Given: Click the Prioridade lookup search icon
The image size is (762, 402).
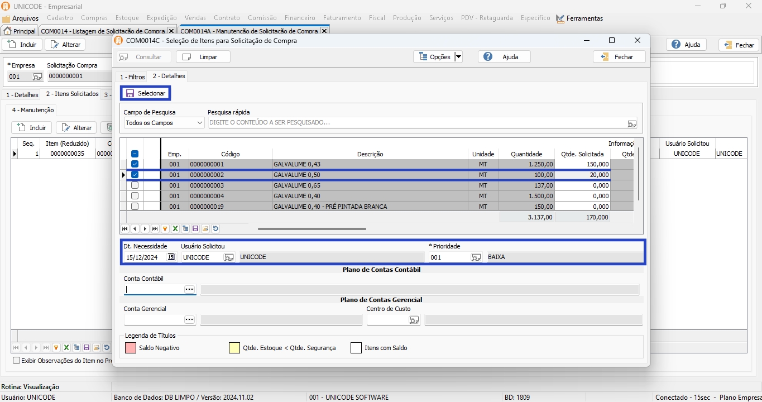Looking at the screenshot, I should (476, 257).
